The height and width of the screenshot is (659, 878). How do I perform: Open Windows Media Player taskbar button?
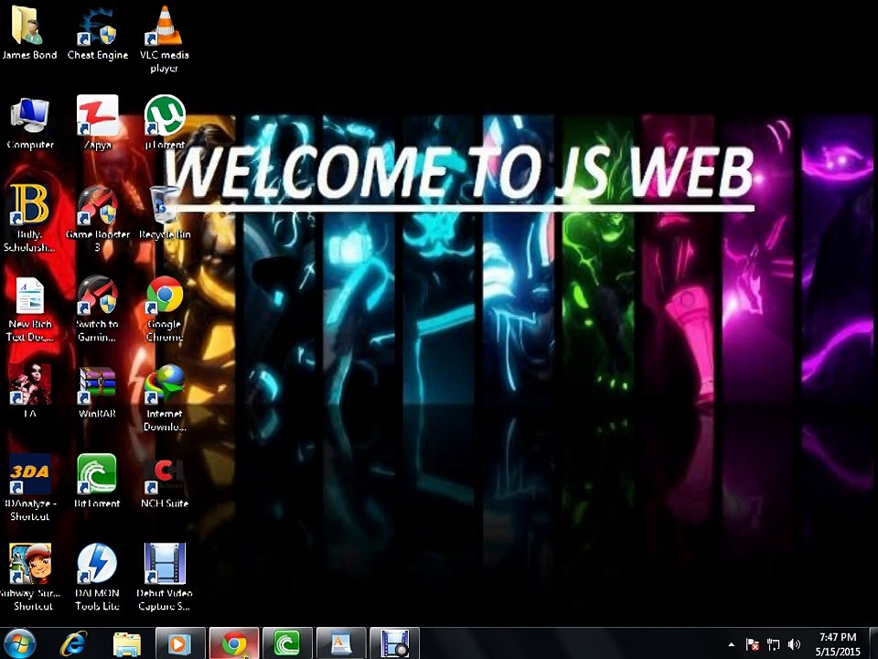click(x=180, y=643)
